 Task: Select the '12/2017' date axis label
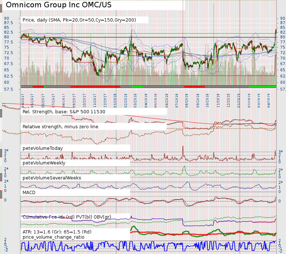105,101
